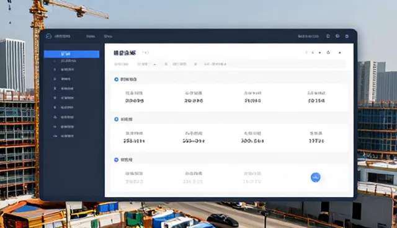
Task: Select the highlighted blue sidebar menu item
Action: (x=71, y=54)
